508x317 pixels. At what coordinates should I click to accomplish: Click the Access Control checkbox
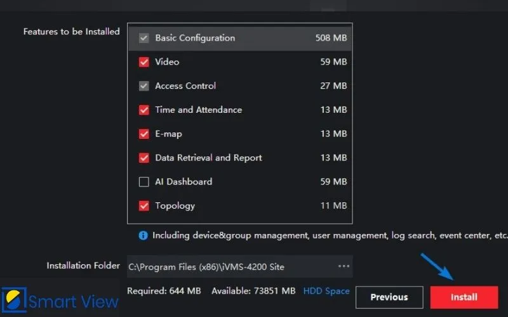click(144, 86)
